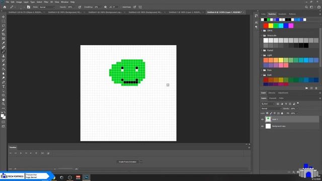Viewport: 322px width, 181px height.
Task: Click the Home icon in options bar
Action: pyautogui.click(x=5, y=7)
